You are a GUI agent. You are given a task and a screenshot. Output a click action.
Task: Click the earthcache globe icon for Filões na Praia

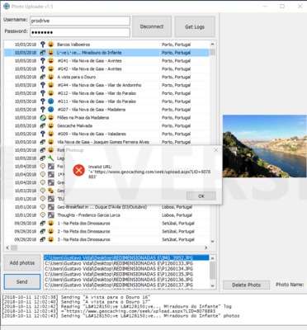pos(43,117)
